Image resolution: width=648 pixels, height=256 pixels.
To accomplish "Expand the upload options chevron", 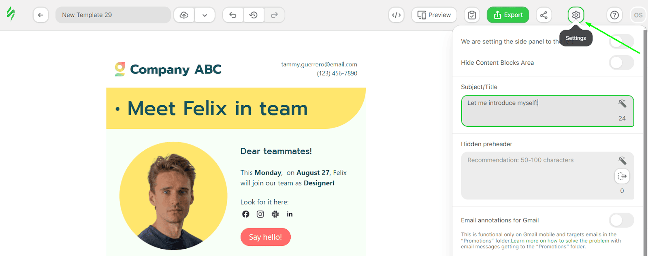I will click(x=205, y=15).
